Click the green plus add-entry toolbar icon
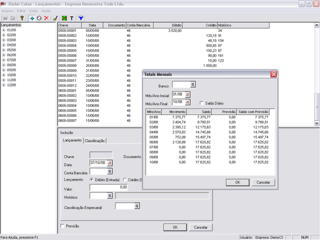 (32, 17)
